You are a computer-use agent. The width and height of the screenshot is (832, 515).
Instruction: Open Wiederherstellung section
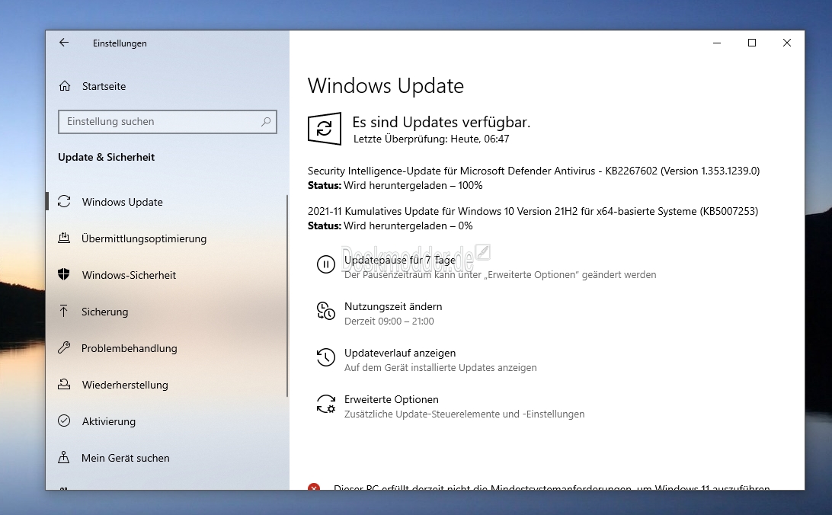[x=125, y=385]
